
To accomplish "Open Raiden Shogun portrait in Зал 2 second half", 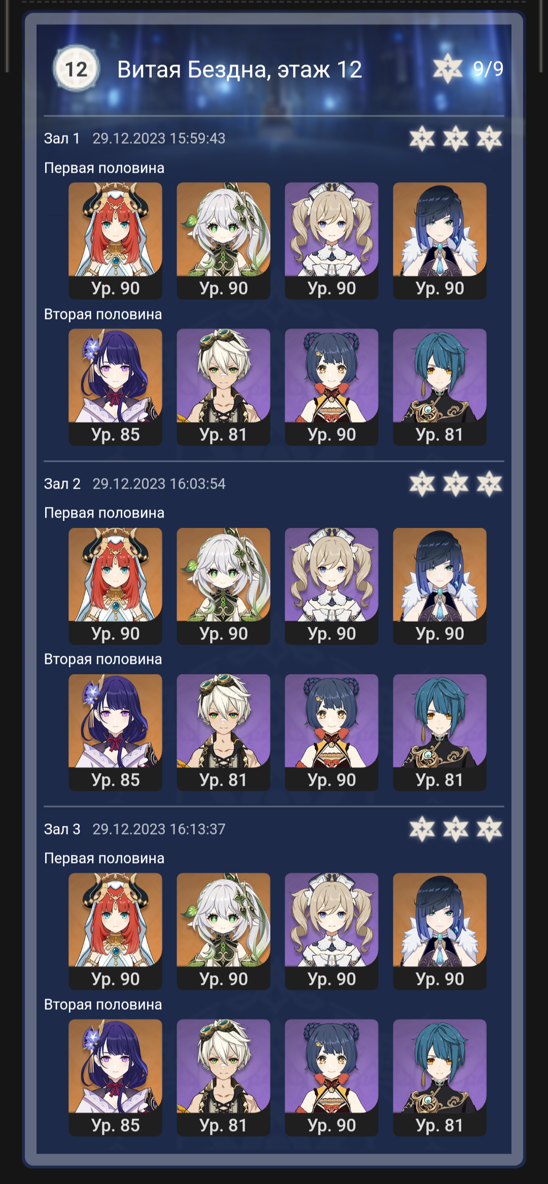I will coord(115,732).
